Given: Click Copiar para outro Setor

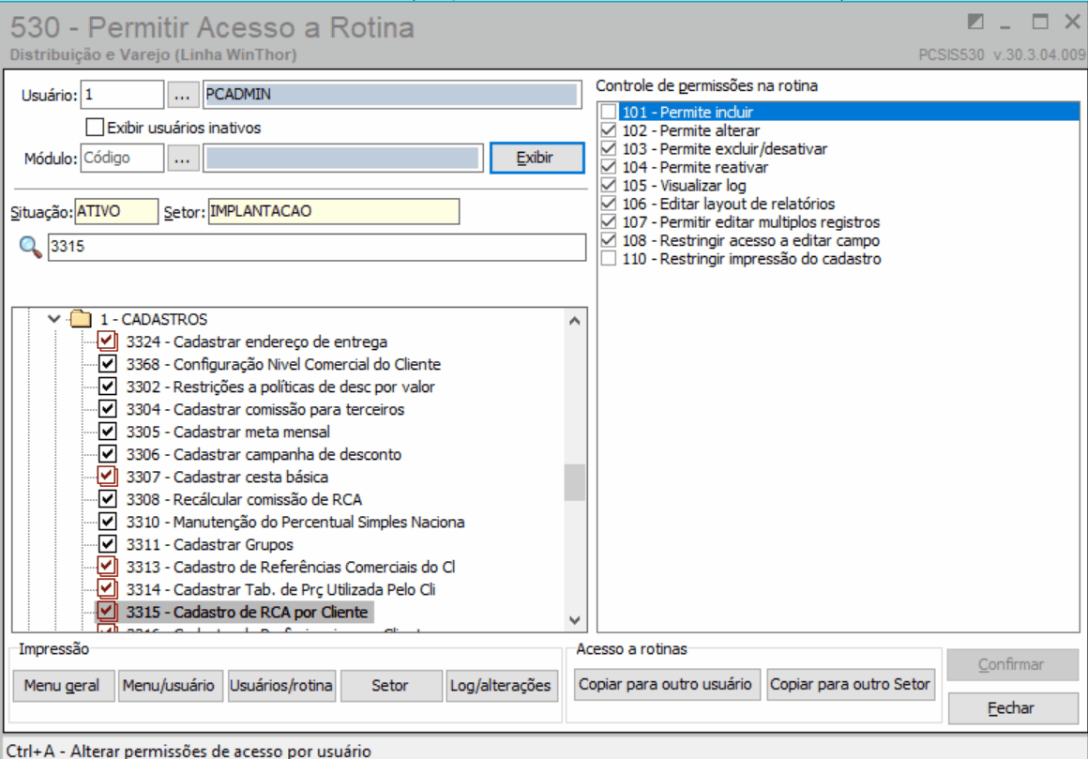Looking at the screenshot, I should pos(850,684).
